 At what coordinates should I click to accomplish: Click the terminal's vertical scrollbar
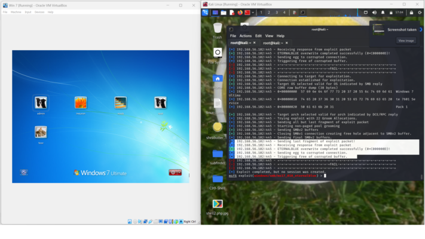[421, 177]
